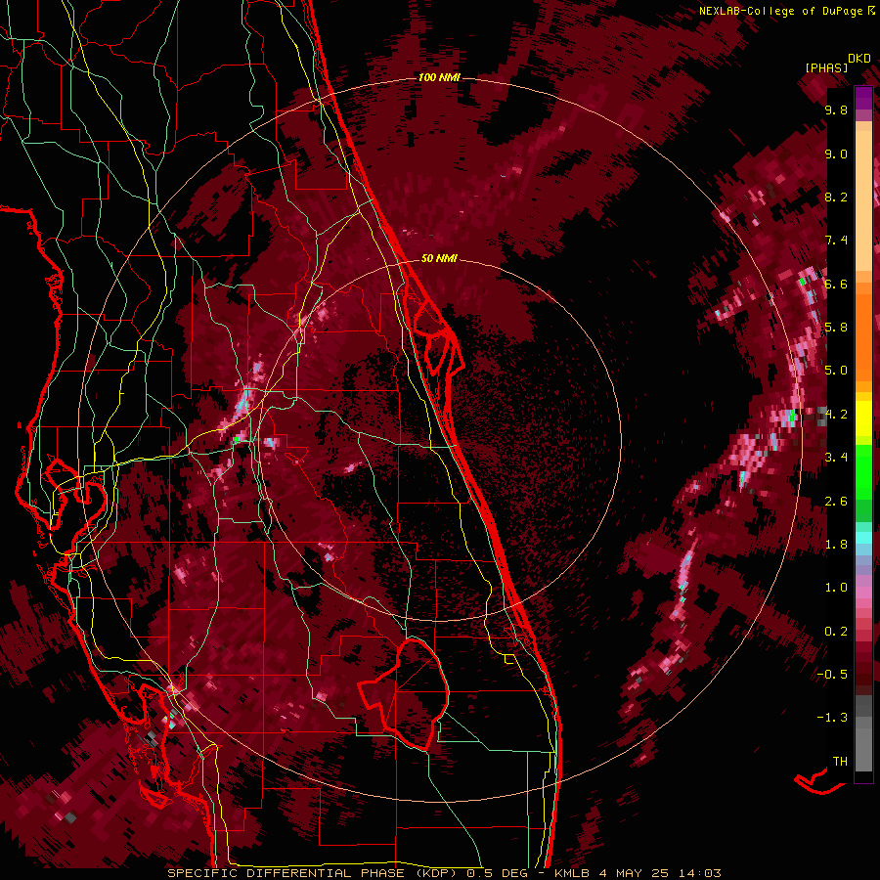This screenshot has height=880, width=880.
Task: Click the 0.2 value on the color scale
Action: (836, 631)
